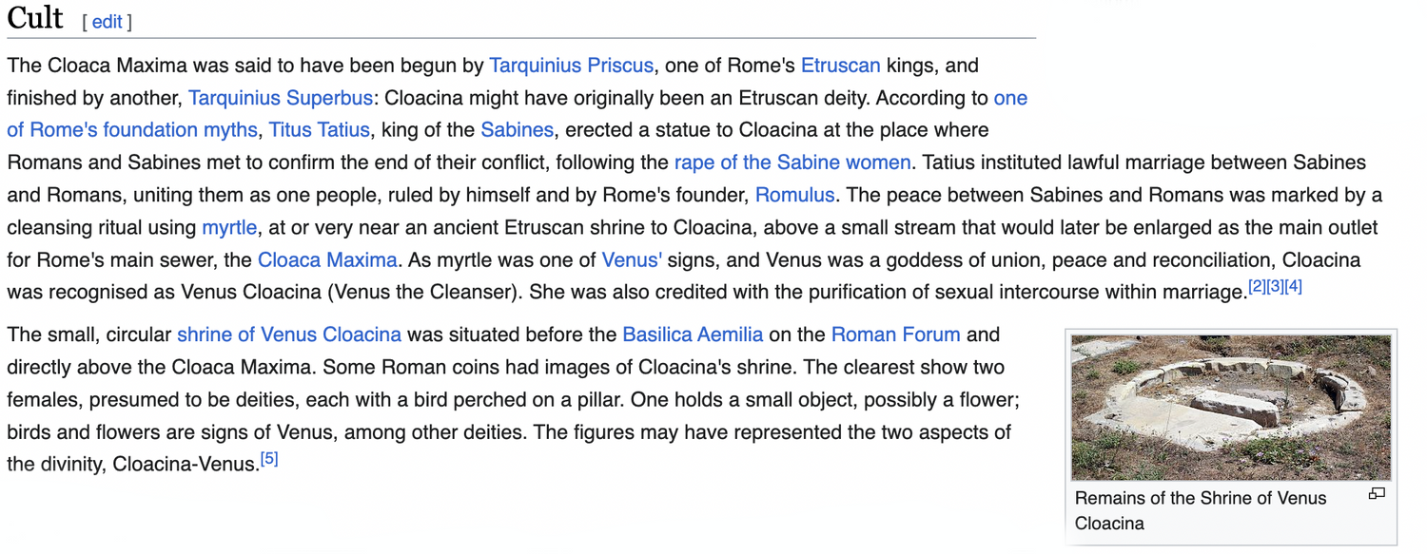1427x554 pixels.
Task: Open the myrtle article
Action: click(x=229, y=228)
